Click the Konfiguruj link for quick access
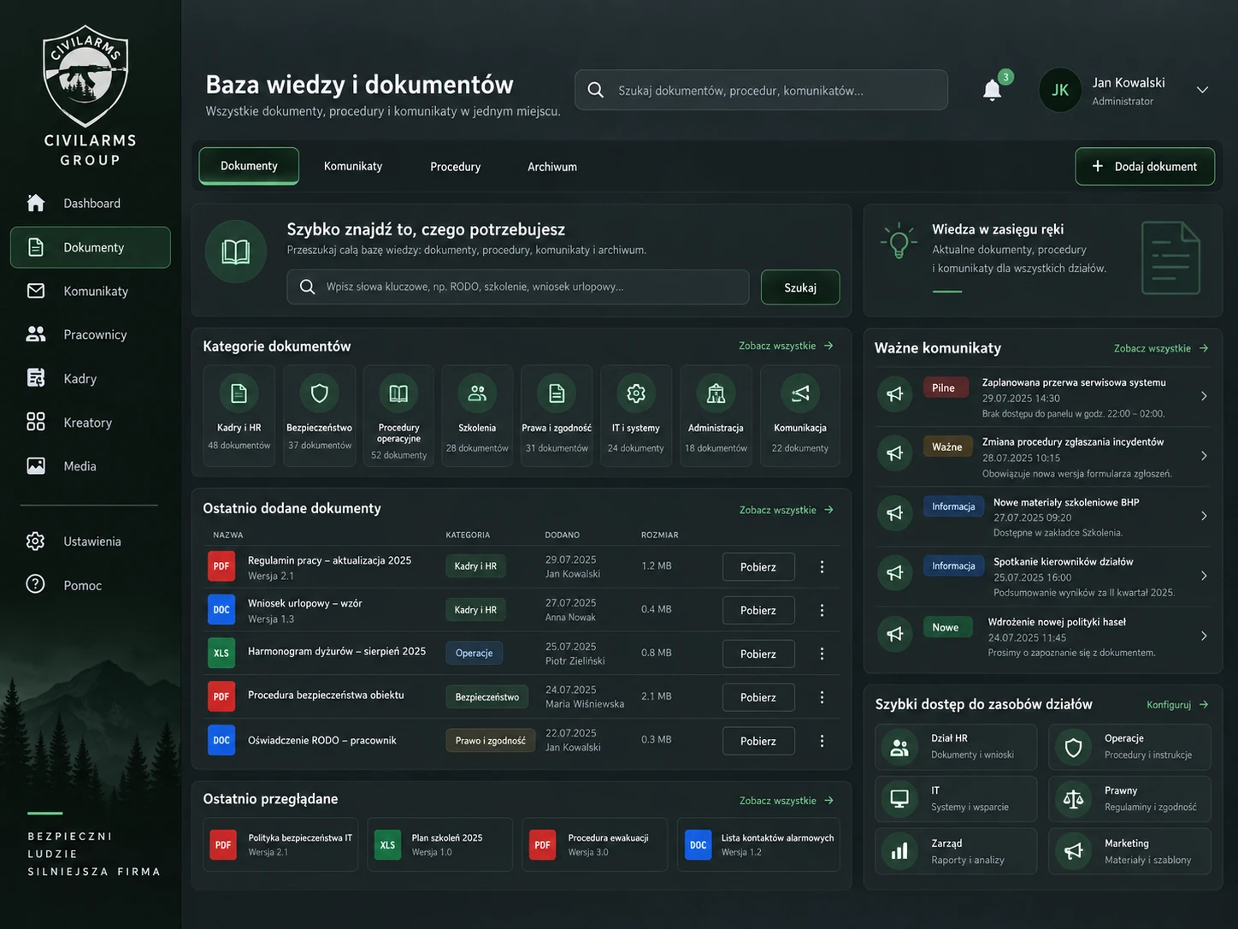The height and width of the screenshot is (929, 1238). [x=1177, y=705]
